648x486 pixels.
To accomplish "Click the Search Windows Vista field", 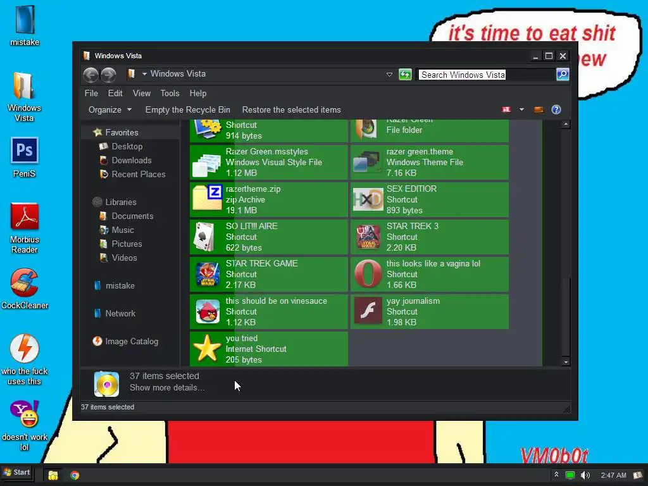I will 487,75.
